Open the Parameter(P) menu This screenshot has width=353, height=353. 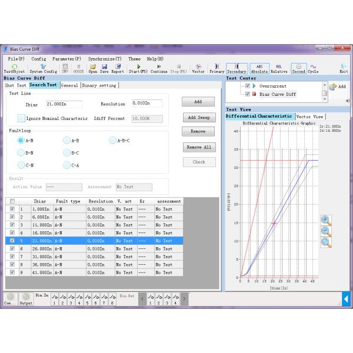[66, 59]
